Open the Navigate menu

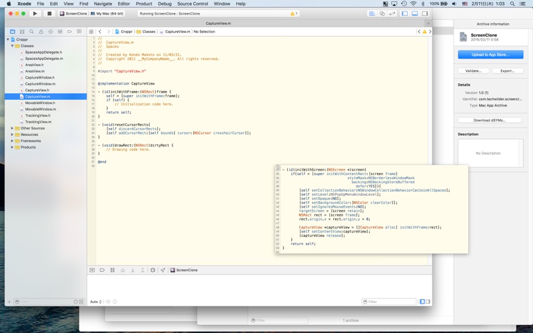[103, 4]
